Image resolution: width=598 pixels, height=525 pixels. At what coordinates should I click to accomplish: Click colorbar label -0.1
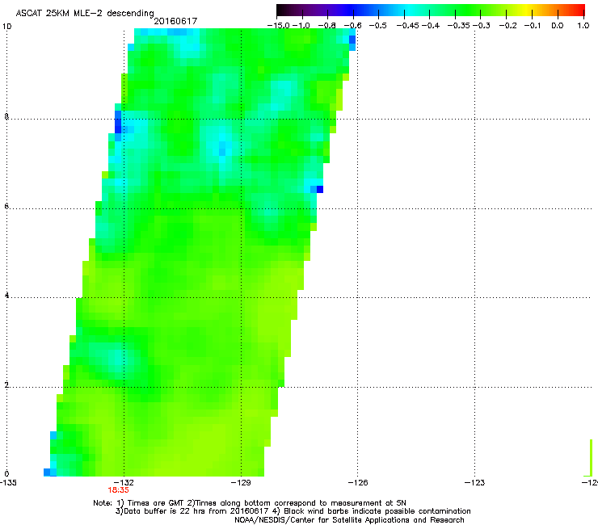pyautogui.click(x=533, y=26)
